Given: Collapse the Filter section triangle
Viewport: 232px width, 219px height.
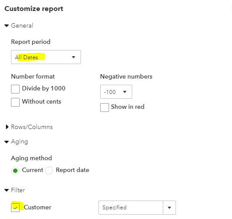Looking at the screenshot, I should pos(7,190).
